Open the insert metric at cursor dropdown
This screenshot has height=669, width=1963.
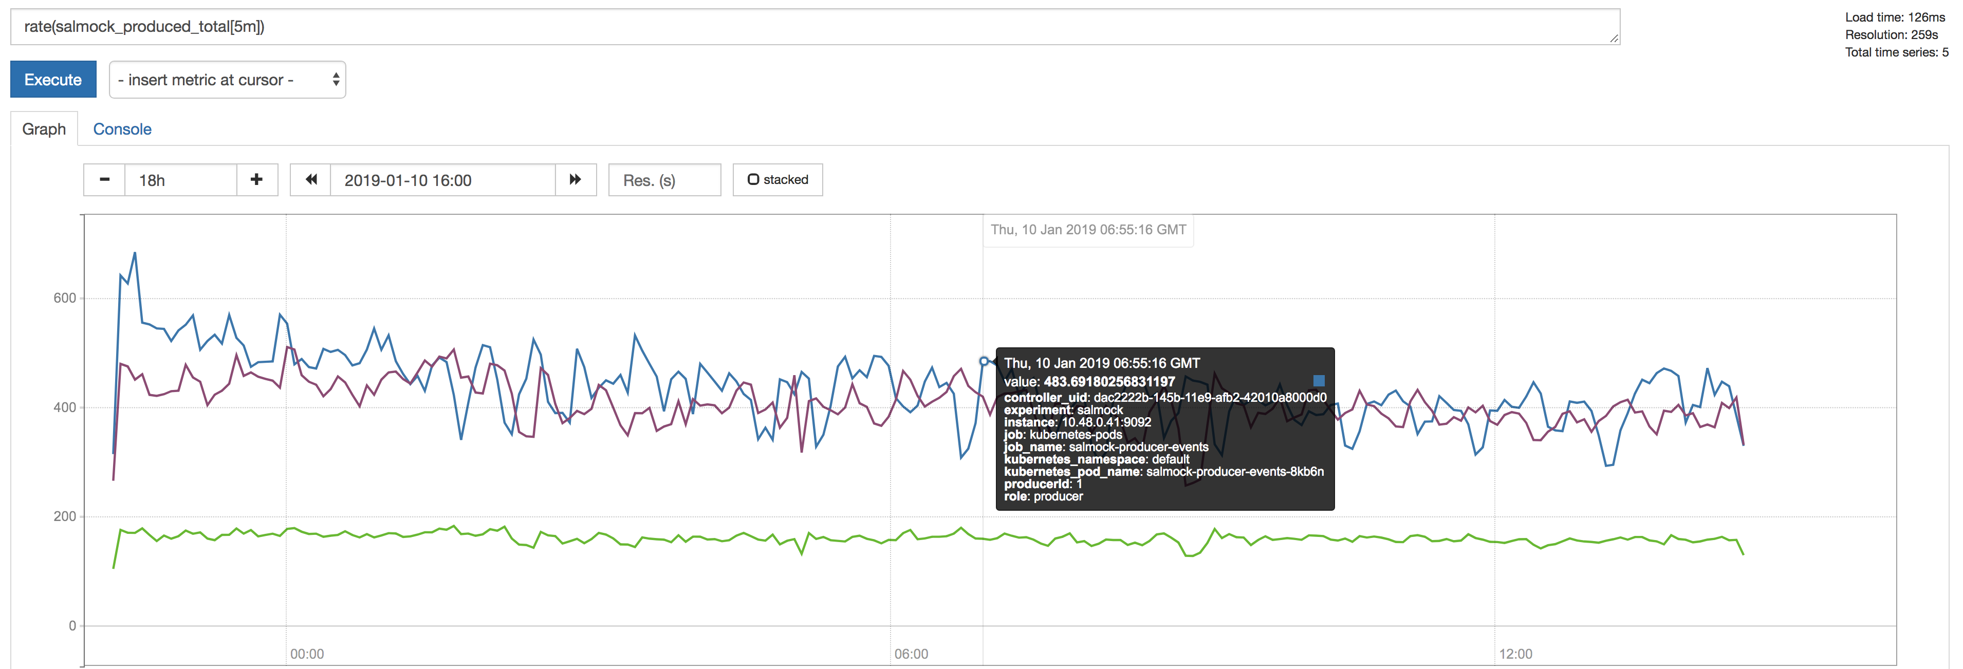(227, 79)
